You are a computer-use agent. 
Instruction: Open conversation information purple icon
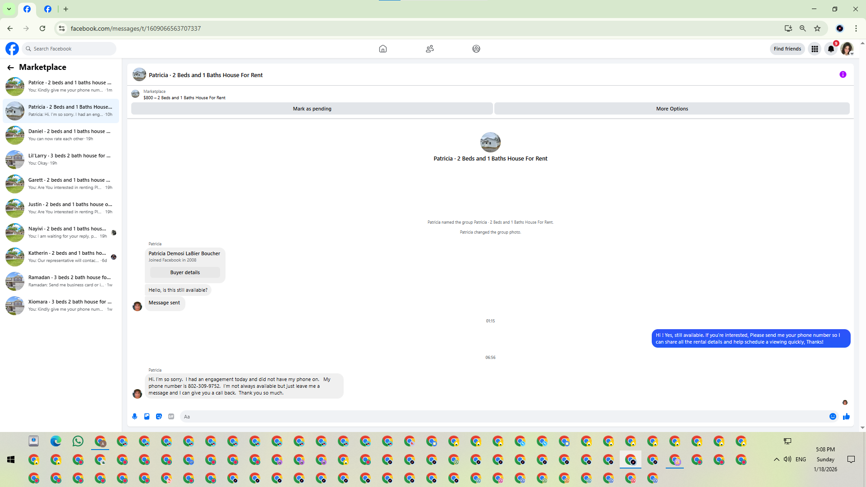(x=843, y=75)
